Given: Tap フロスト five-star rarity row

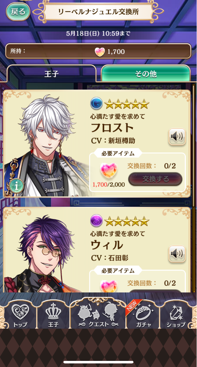Looking at the screenshot, I should [x=126, y=104].
